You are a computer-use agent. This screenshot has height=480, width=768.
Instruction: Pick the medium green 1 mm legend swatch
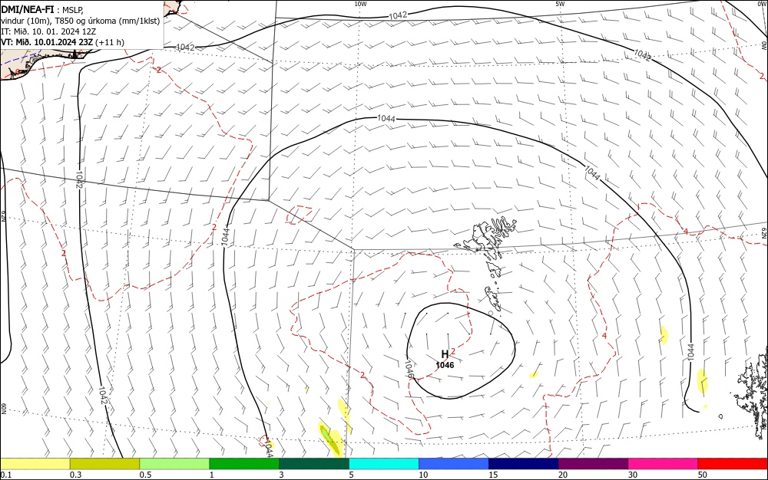click(244, 464)
